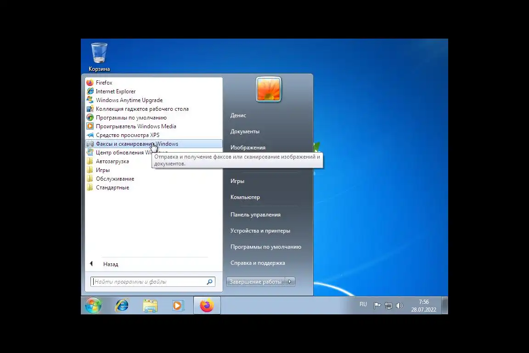Click the Проигрыватель Windows Media icon in the list

pyautogui.click(x=90, y=126)
